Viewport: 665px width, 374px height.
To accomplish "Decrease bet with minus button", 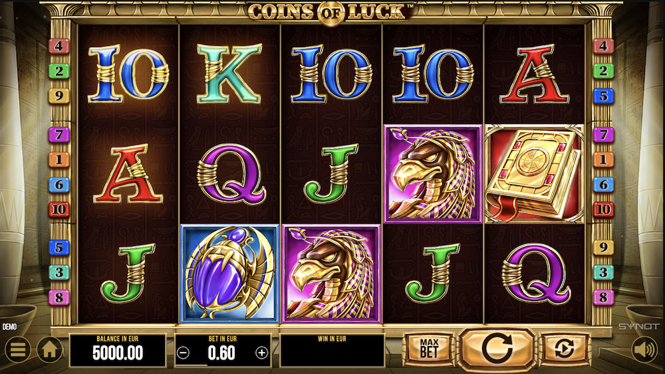I will [183, 352].
